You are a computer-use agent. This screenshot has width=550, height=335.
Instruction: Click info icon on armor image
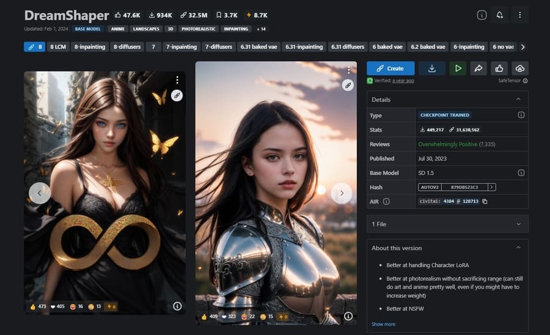(x=348, y=317)
